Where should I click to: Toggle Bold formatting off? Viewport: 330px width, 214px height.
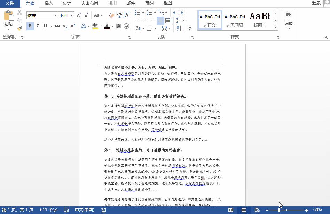[x=30, y=26]
